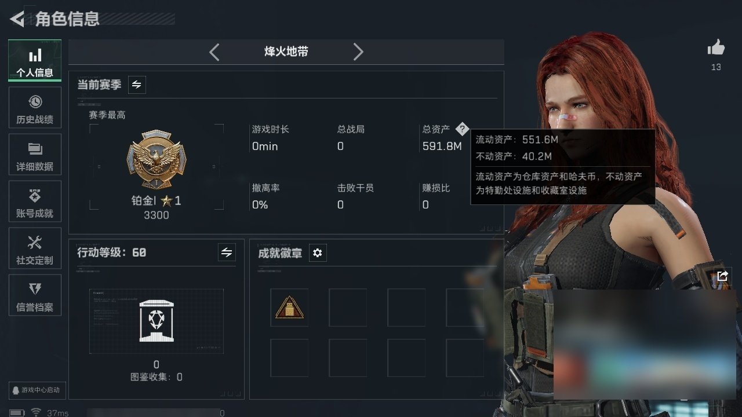
Task: Switch to the next mode with the right chevron
Action: tap(358, 52)
